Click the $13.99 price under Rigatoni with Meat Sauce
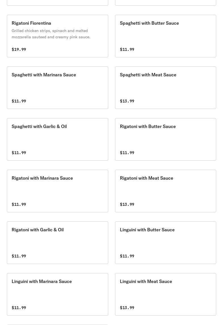This screenshot has height=325, width=223. [127, 204]
